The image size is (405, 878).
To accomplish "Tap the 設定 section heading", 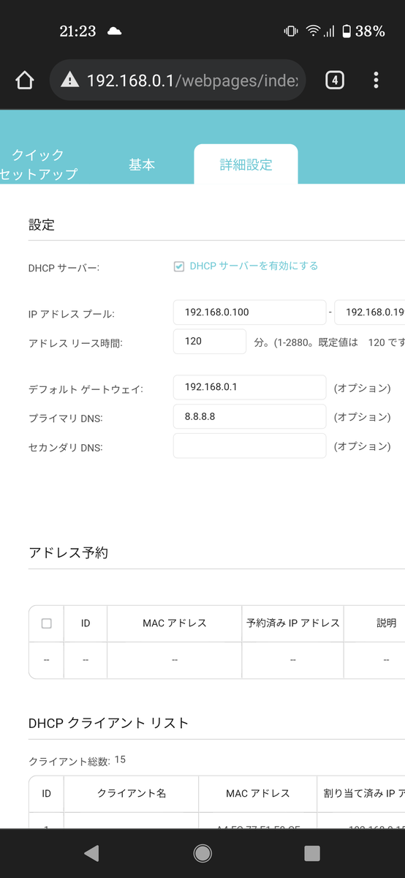I will (42, 225).
